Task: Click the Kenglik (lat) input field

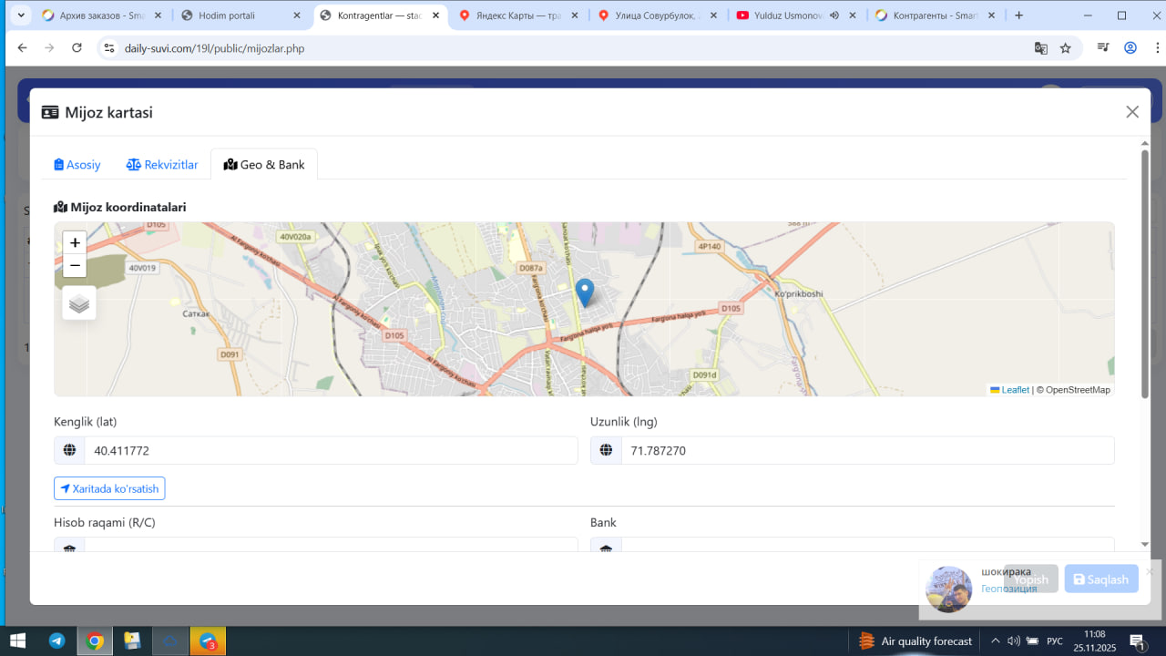Action: click(x=331, y=450)
